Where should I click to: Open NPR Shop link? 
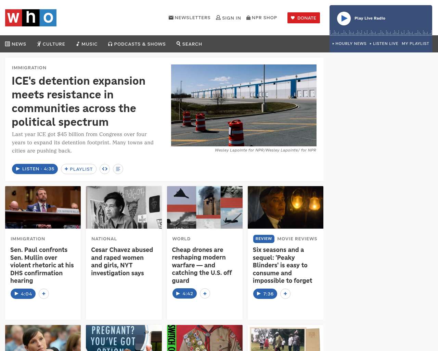point(262,18)
